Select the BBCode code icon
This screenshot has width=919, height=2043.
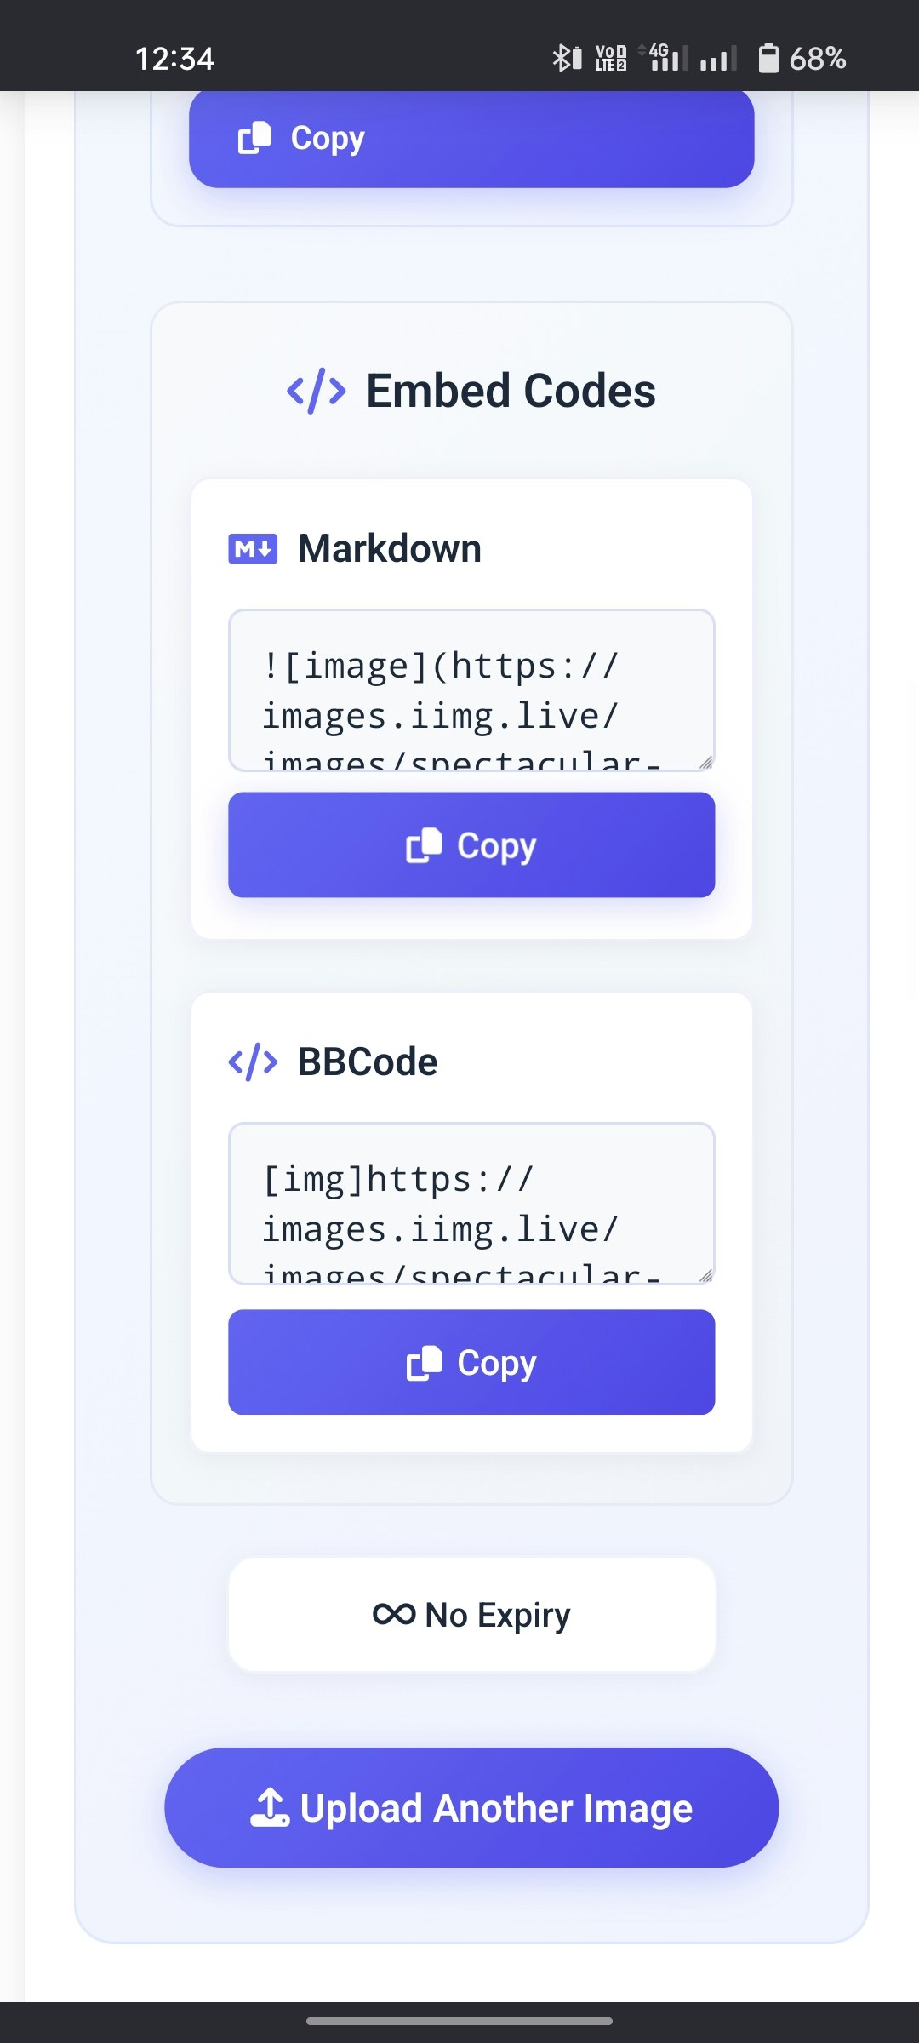click(x=252, y=1061)
